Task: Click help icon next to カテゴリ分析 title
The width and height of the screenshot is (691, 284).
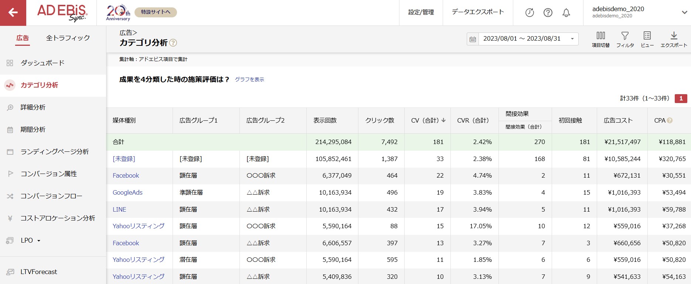Action: [173, 43]
